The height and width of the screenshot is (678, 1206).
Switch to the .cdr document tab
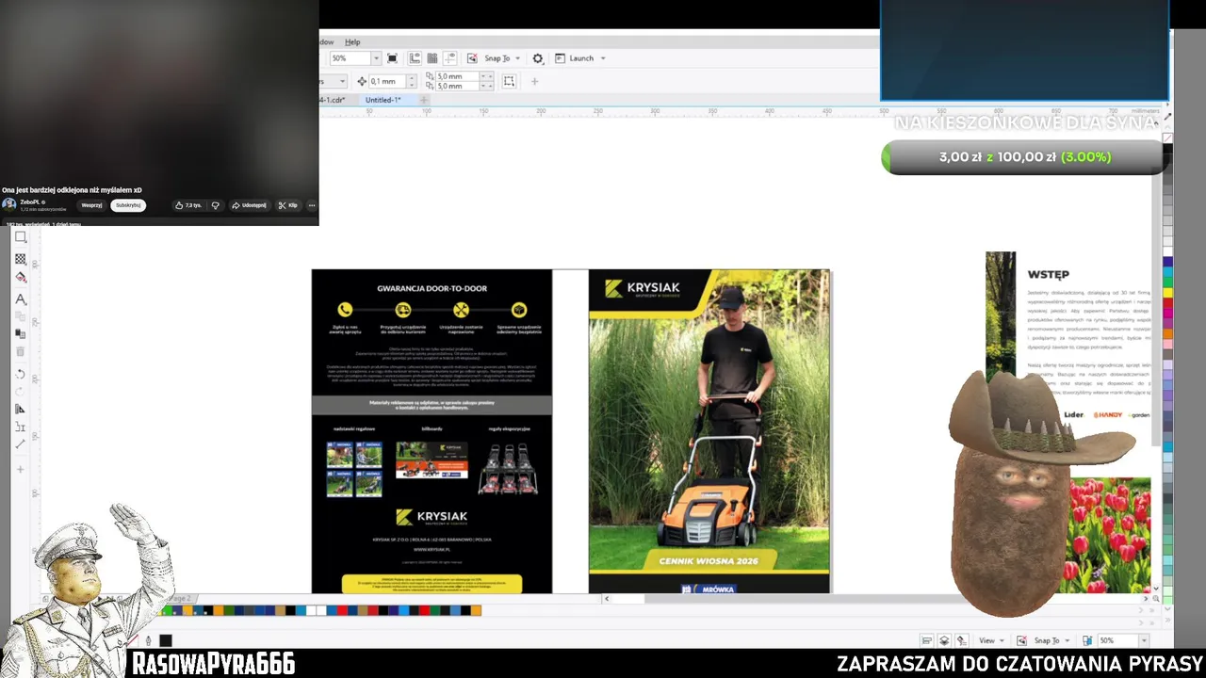point(333,100)
